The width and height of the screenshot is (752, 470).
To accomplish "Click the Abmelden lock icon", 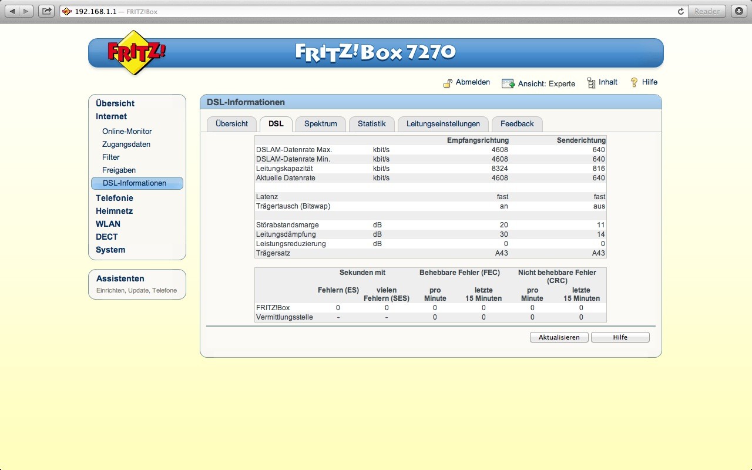I will (x=448, y=83).
